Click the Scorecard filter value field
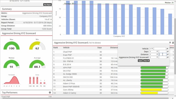The height and width of the screenshot is (99, 176). coord(163,57)
